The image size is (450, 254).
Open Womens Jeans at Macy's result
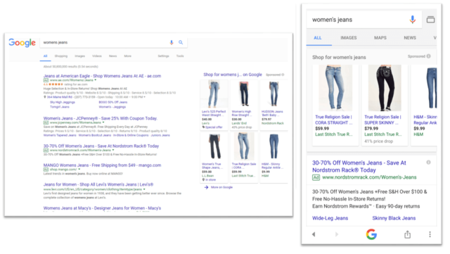click(x=102, y=208)
